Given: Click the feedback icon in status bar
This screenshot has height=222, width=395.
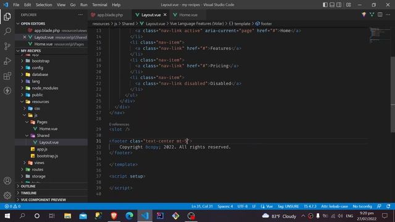Looking at the screenshot, I should [x=379, y=206].
